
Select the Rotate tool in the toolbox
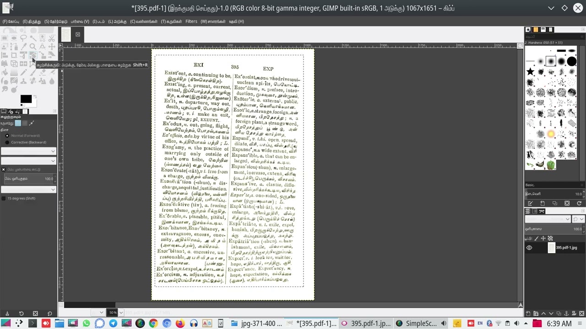pyautogui.click(x=33, y=55)
